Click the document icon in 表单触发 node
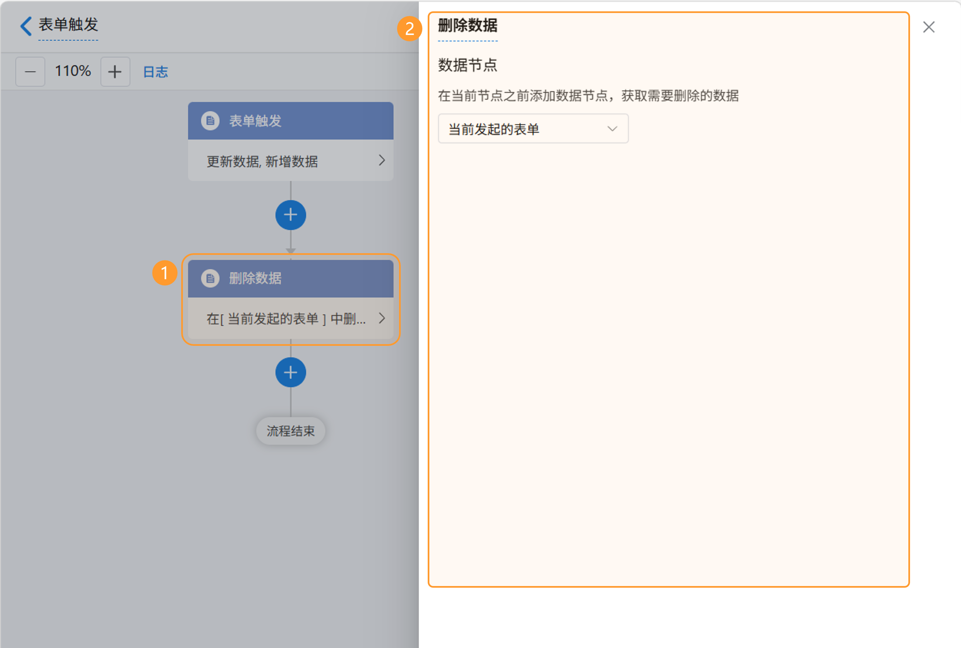 210,121
